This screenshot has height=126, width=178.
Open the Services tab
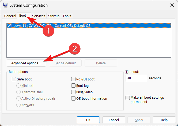pos(39,16)
